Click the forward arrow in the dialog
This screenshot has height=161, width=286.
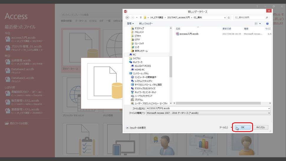tap(133, 17)
